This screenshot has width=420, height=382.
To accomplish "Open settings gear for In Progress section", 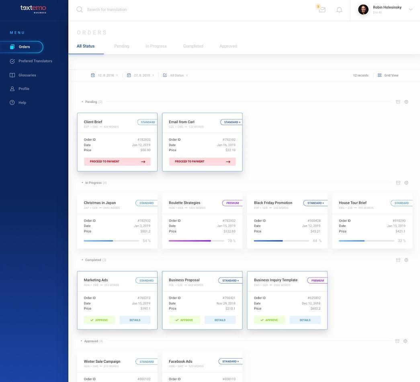I will 406,183.
